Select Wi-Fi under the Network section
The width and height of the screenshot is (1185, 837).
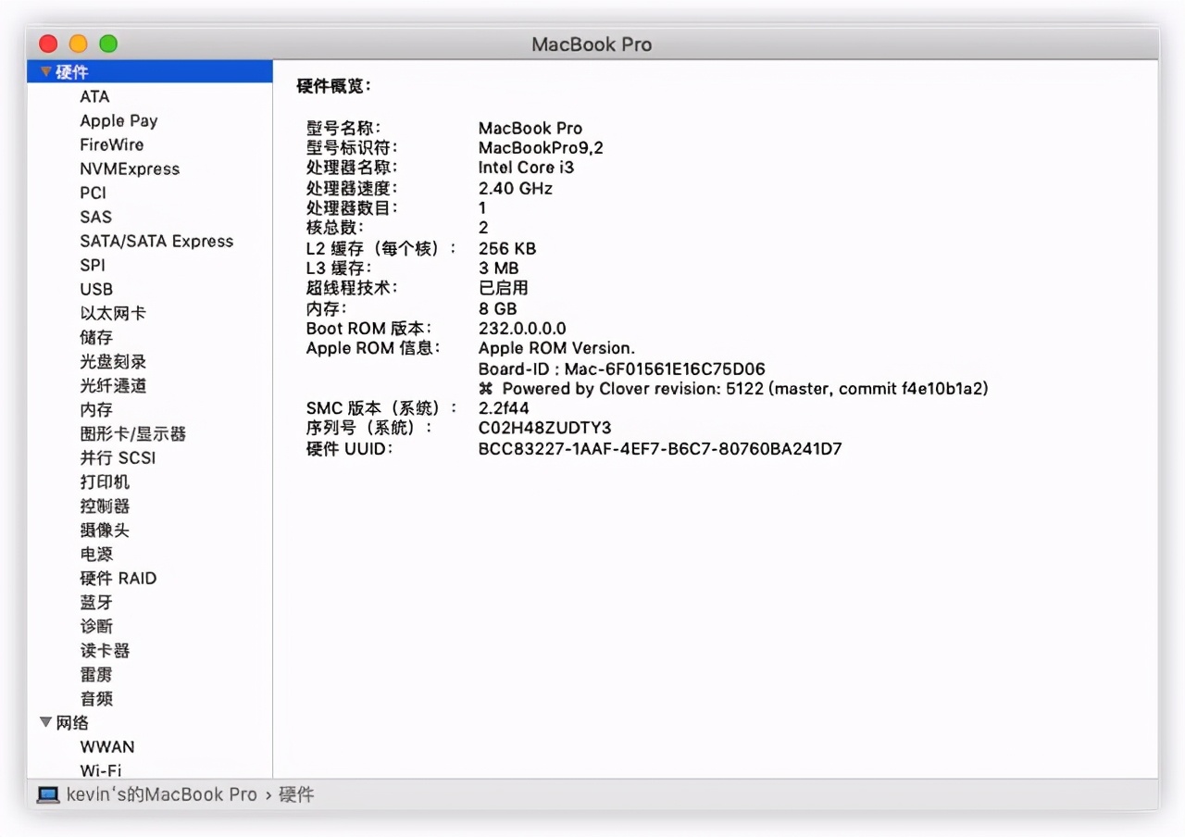point(102,770)
